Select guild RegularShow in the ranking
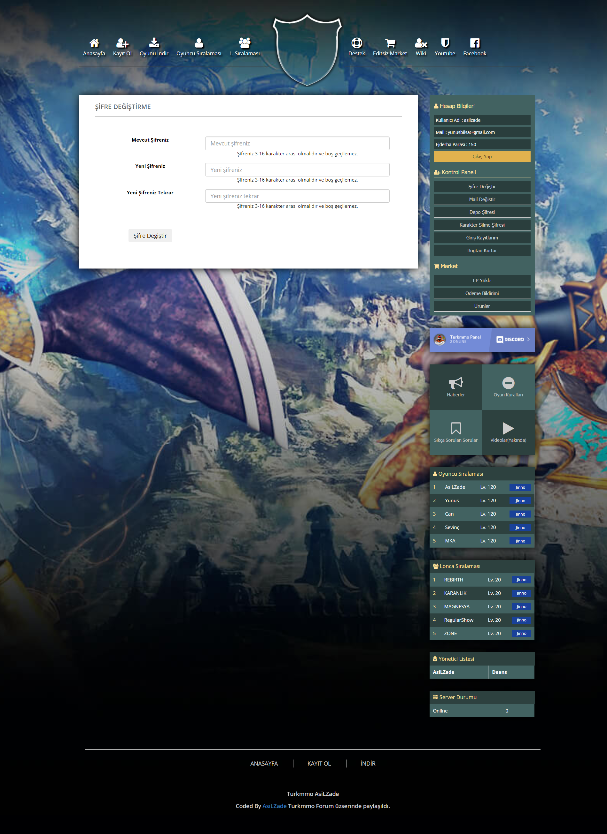 pyautogui.click(x=458, y=620)
